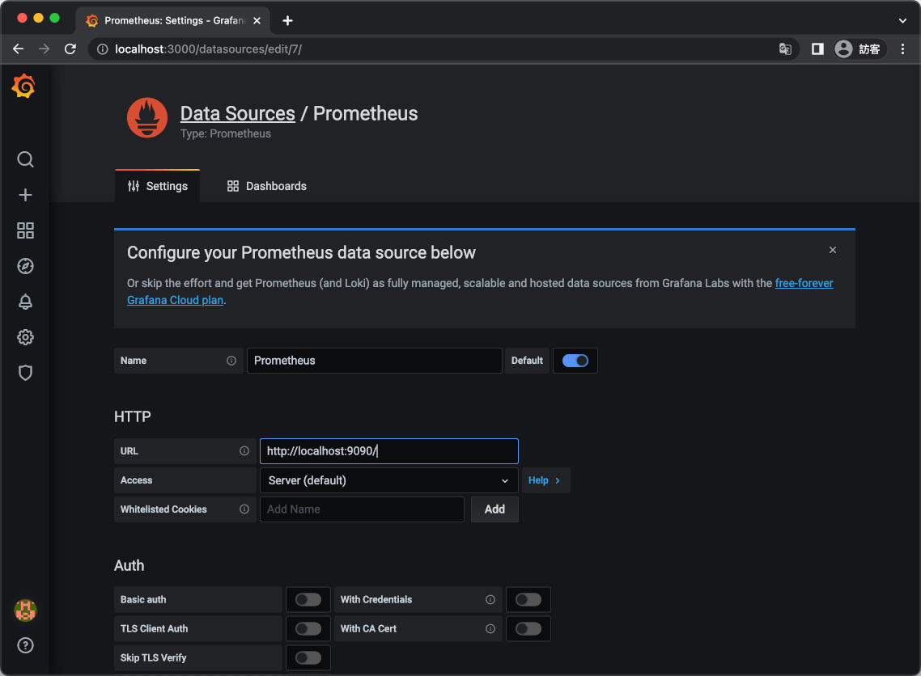The height and width of the screenshot is (676, 921).
Task: Click the browser forward arrow
Action: coord(44,49)
